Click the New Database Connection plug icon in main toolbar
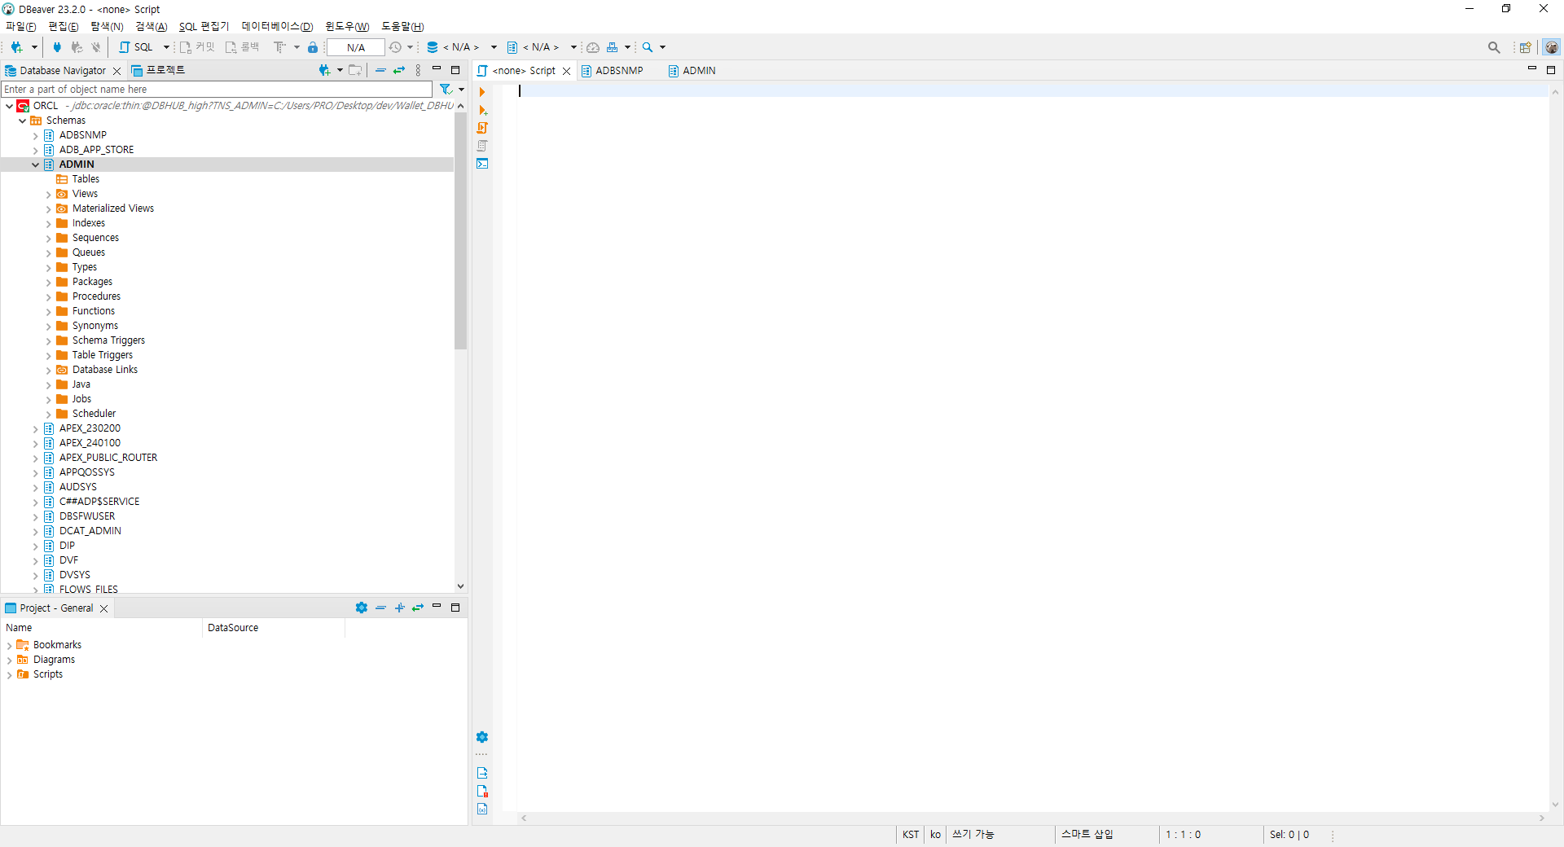1564x847 pixels. tap(16, 47)
